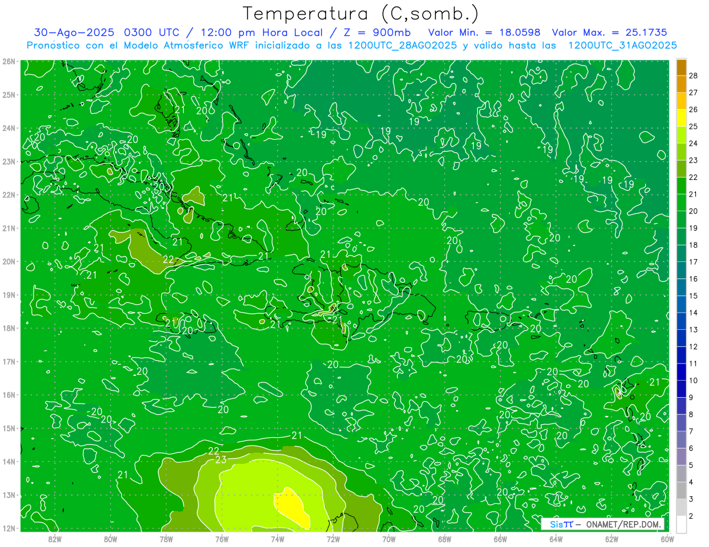Click the "18N" latitude axis label
This screenshot has width=709, height=547.
pyautogui.click(x=9, y=328)
